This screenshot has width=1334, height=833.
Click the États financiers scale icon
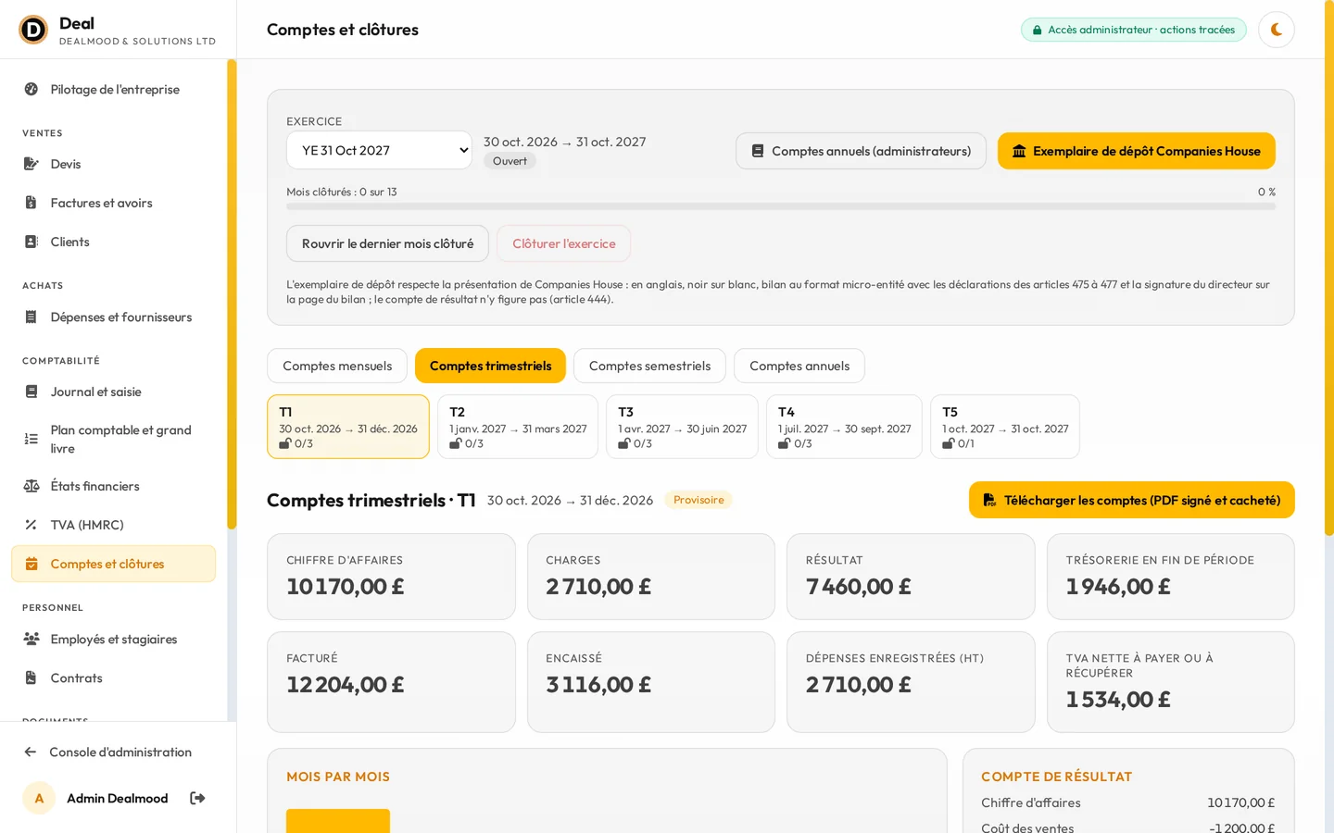pos(31,486)
